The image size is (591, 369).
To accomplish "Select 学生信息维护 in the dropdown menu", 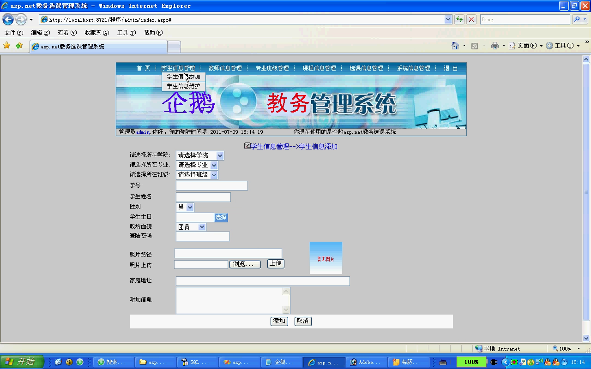I will [184, 86].
